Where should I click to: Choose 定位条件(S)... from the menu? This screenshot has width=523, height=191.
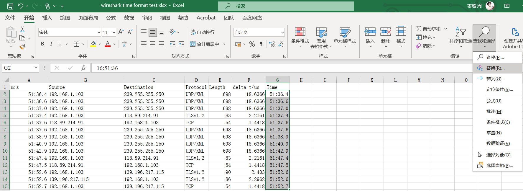[x=497, y=89]
